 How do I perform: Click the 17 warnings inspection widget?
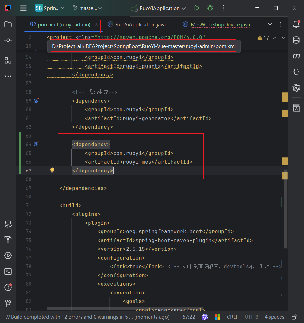[263, 38]
